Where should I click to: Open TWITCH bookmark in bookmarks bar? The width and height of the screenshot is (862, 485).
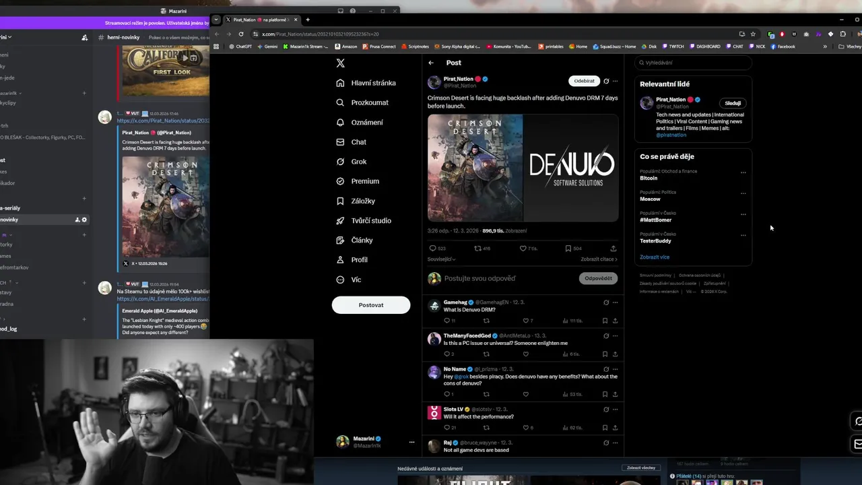[x=673, y=46]
